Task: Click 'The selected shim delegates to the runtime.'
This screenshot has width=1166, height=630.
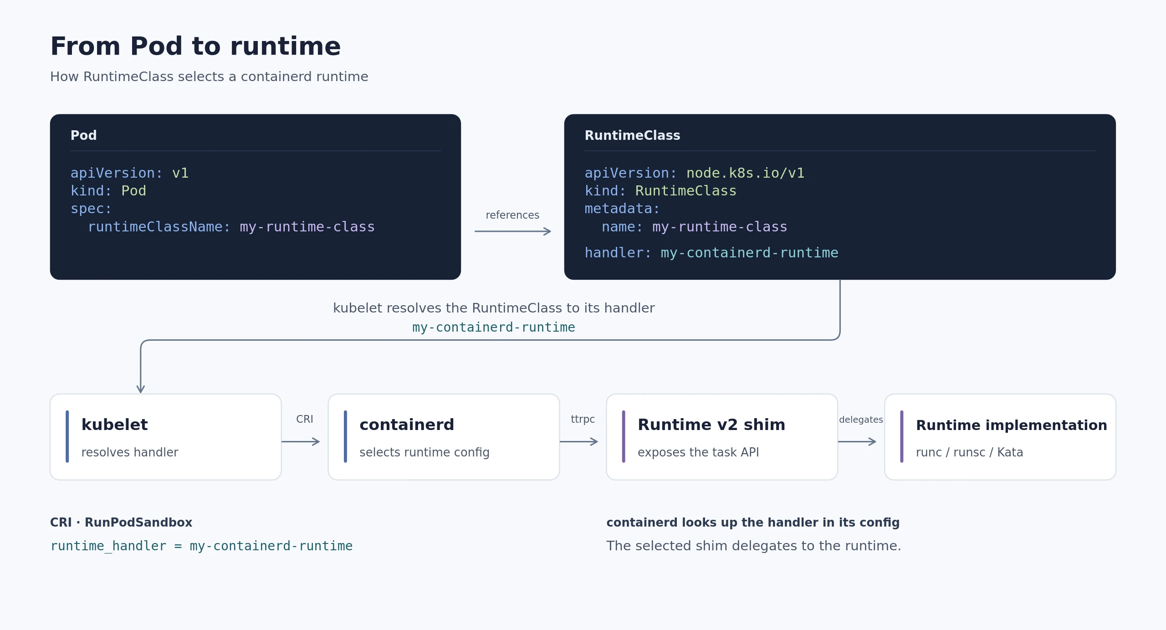Action: 754,546
